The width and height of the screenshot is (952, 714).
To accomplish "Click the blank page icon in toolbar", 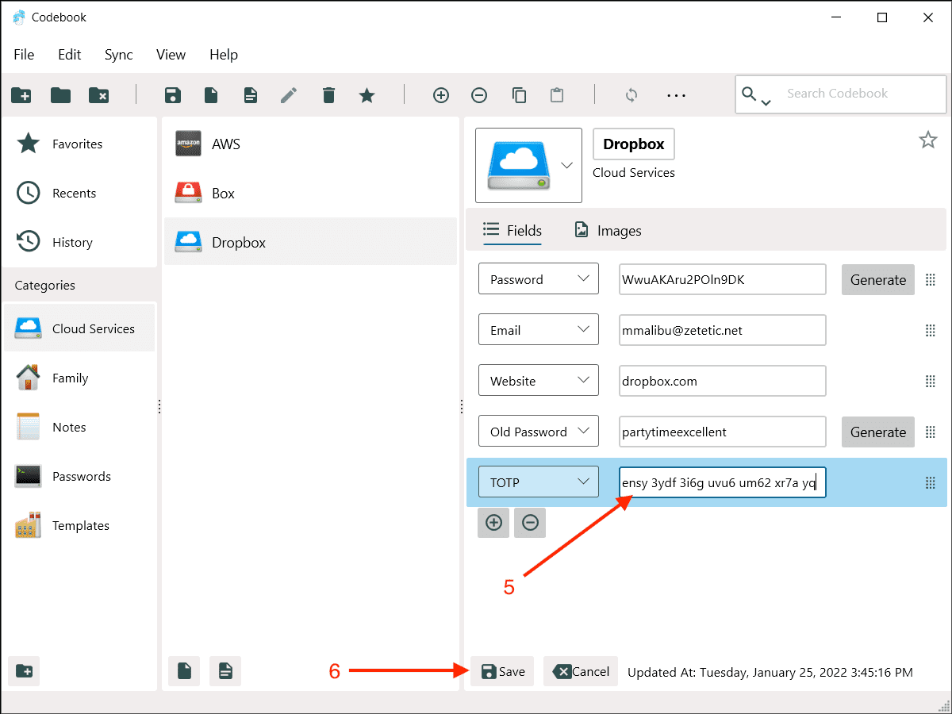I will click(211, 95).
